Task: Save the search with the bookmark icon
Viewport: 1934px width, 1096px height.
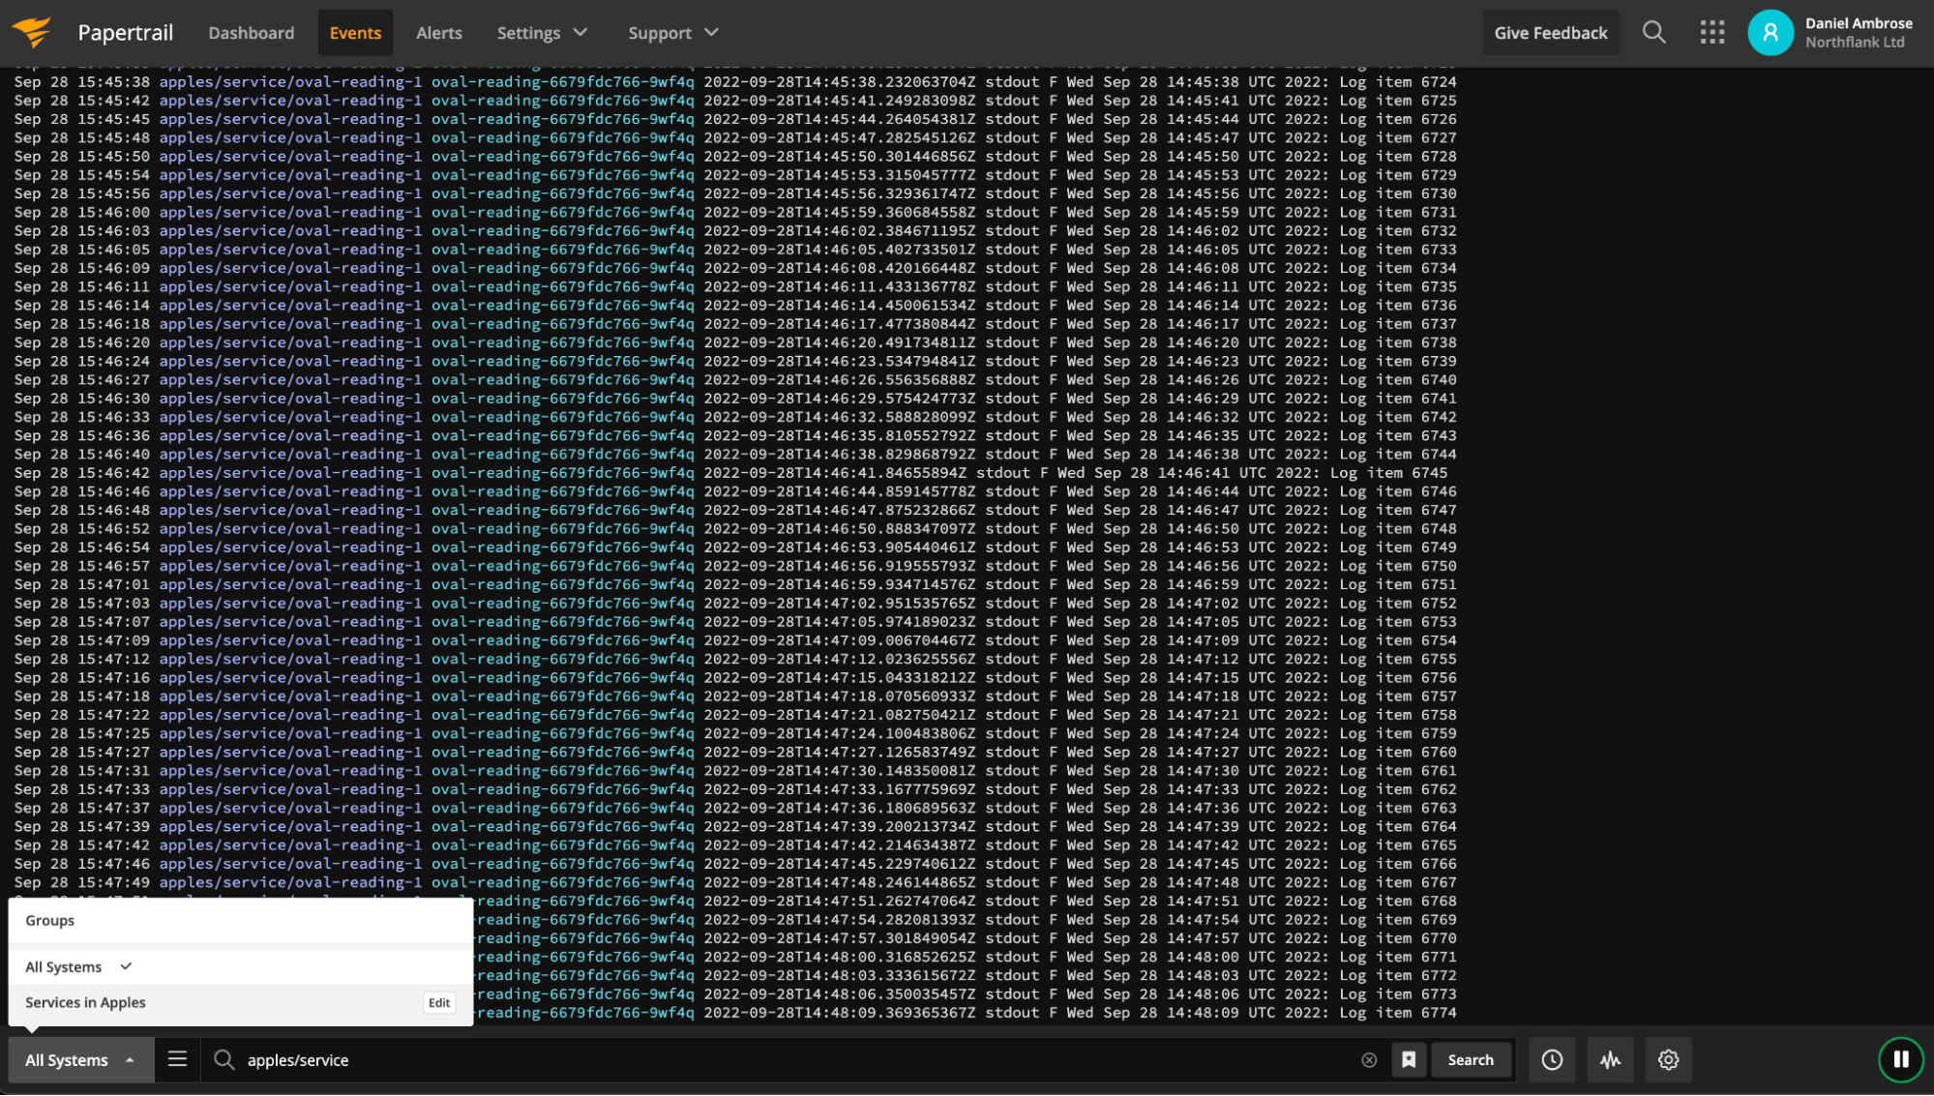Action: (x=1409, y=1060)
